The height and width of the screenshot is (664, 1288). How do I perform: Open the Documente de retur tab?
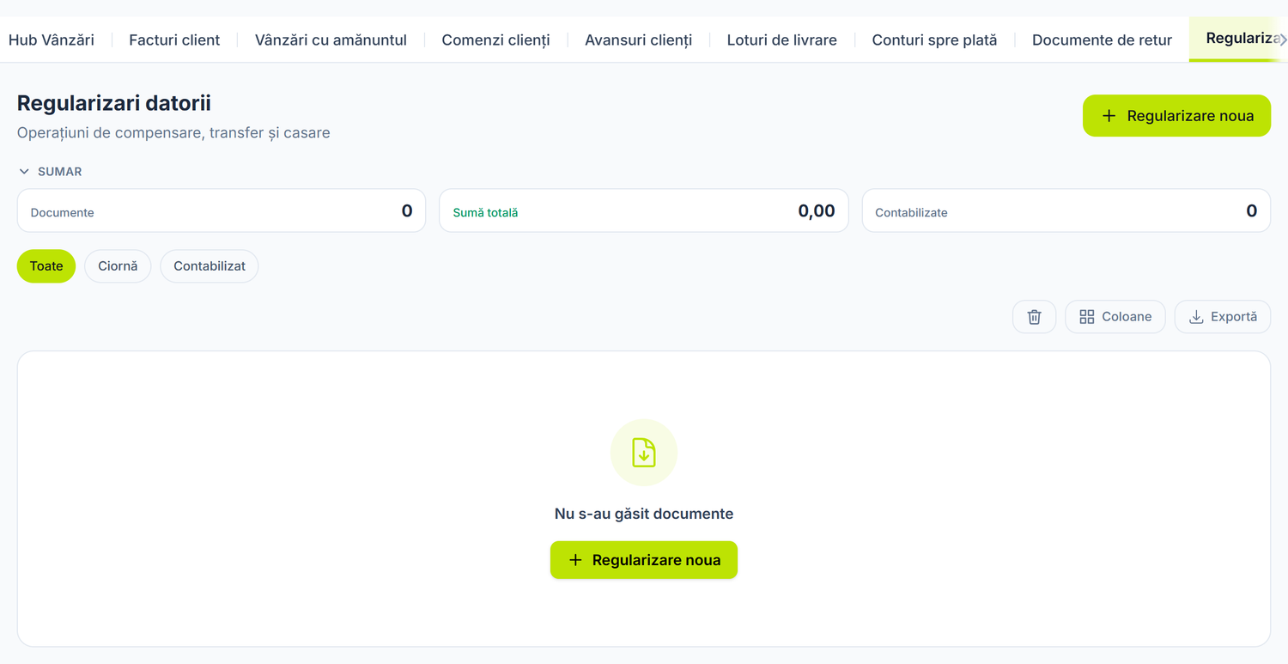tap(1102, 40)
